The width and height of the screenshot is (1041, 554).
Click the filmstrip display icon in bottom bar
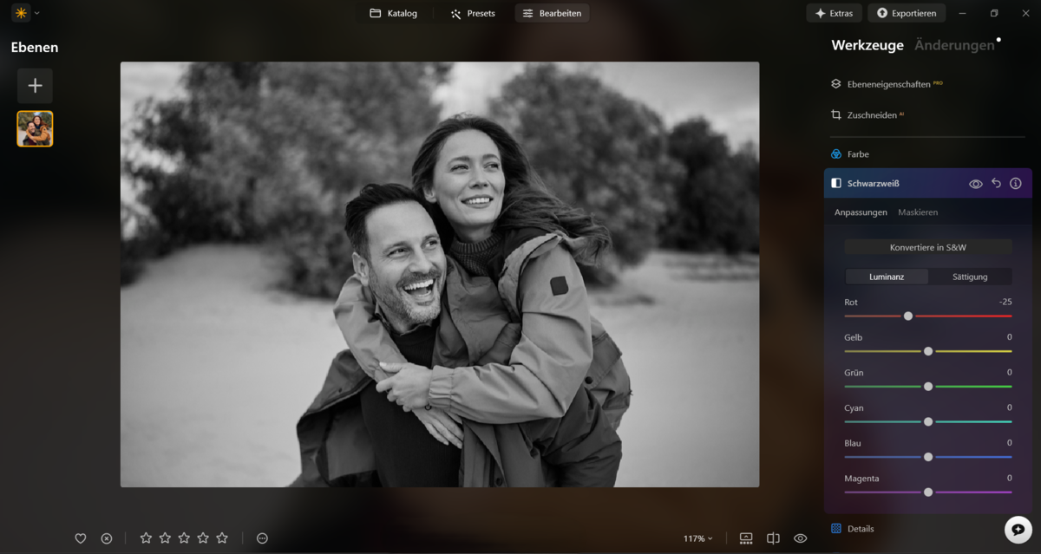coord(746,538)
